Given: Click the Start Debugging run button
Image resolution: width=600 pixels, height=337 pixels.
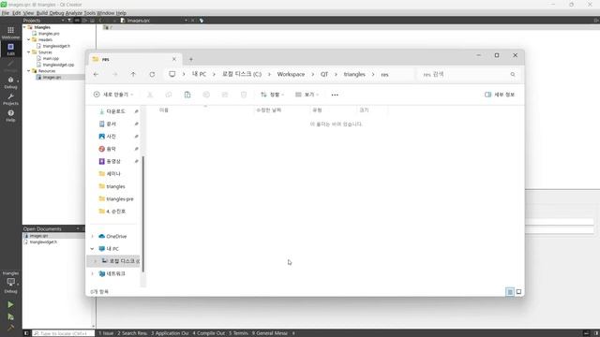Looking at the screenshot, I should click(10, 316).
